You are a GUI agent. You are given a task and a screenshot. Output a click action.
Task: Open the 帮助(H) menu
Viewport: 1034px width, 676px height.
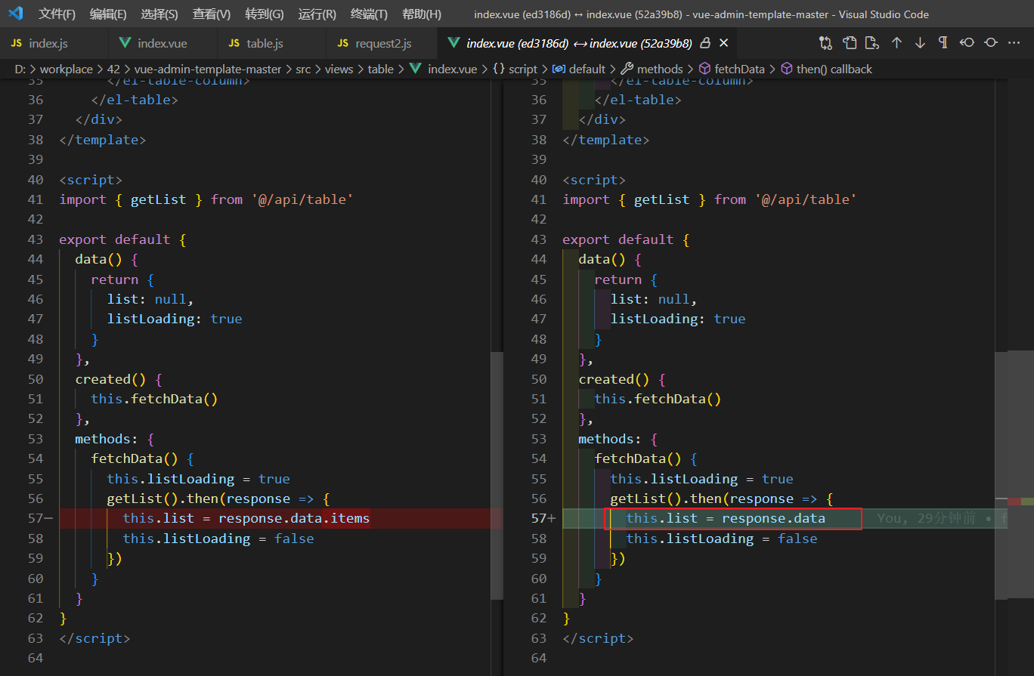pyautogui.click(x=422, y=14)
